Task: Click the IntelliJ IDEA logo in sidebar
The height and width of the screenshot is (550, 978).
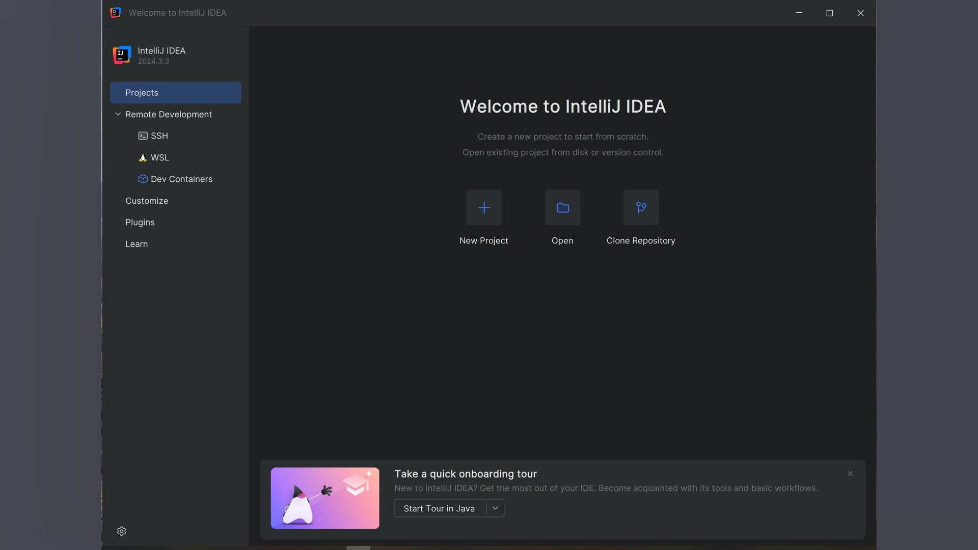Action: click(122, 55)
